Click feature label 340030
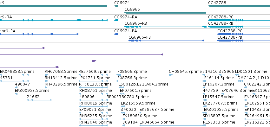This screenshot has width=270, height=127. point(128,110)
